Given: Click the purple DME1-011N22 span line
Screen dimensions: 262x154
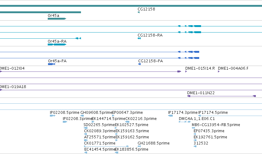Looking at the screenshot, I should point(221,96).
